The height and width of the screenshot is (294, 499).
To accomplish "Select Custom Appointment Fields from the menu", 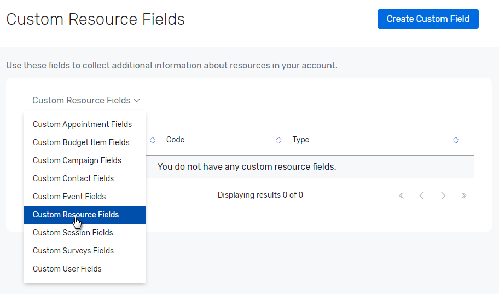I will [x=85, y=124].
